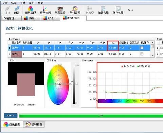Screen dimensions: 163x133
Task: Click the Reset button
Action: point(11,116)
